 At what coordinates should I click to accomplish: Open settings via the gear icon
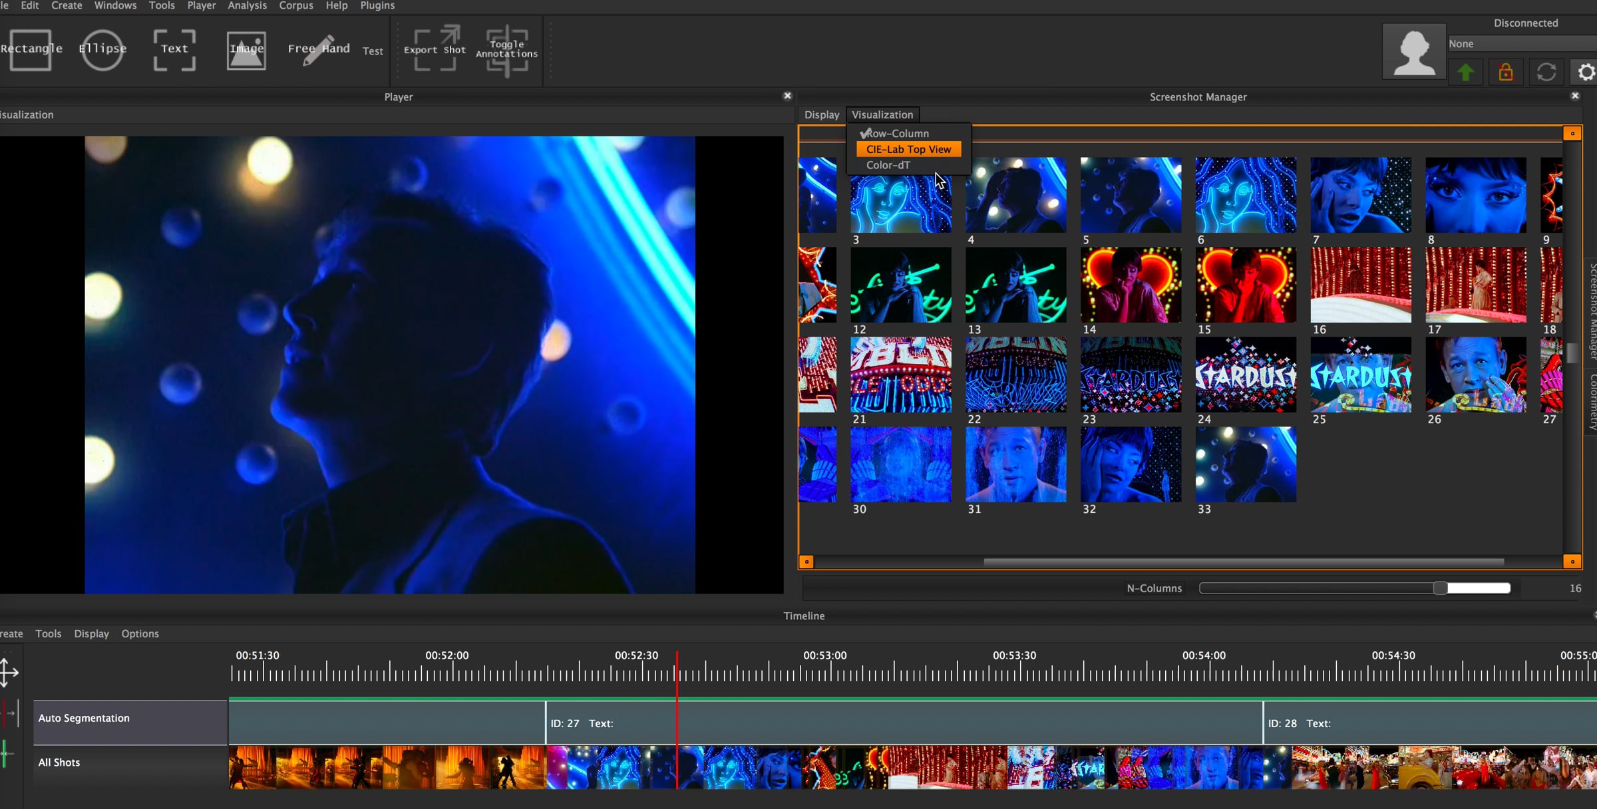click(1586, 72)
